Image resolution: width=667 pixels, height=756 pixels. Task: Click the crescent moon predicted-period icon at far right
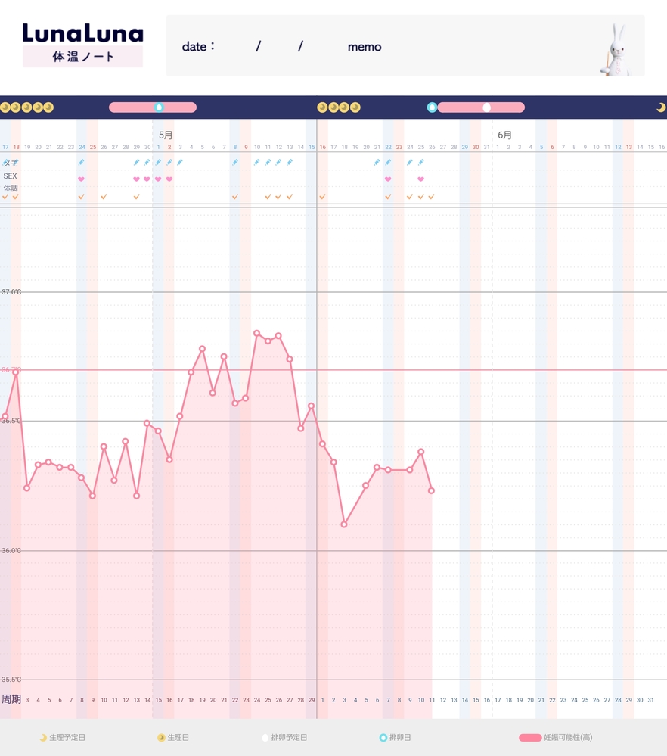[660, 107]
